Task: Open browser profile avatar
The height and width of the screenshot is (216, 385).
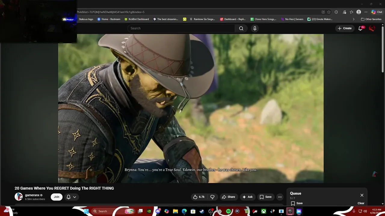Action: click(359, 12)
